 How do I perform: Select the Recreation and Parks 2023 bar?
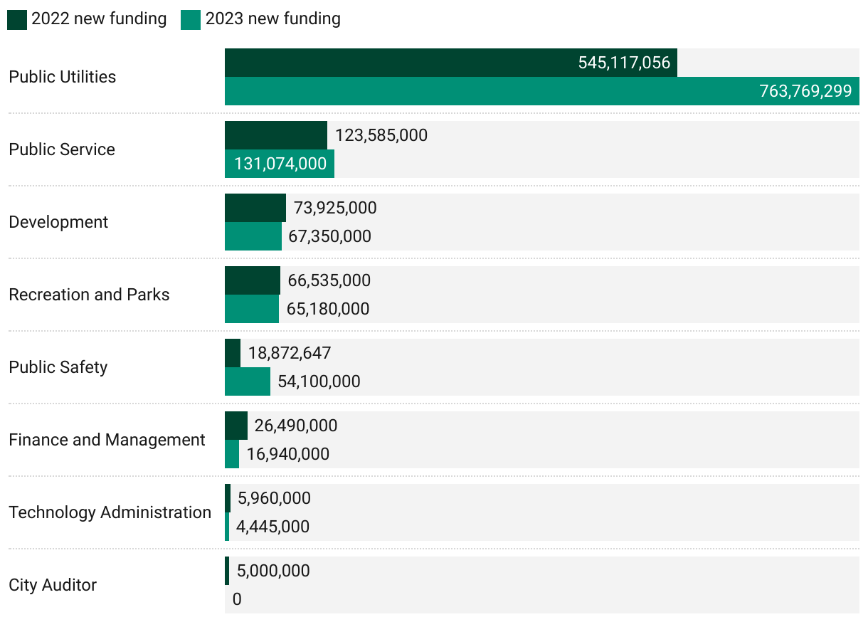pos(252,309)
